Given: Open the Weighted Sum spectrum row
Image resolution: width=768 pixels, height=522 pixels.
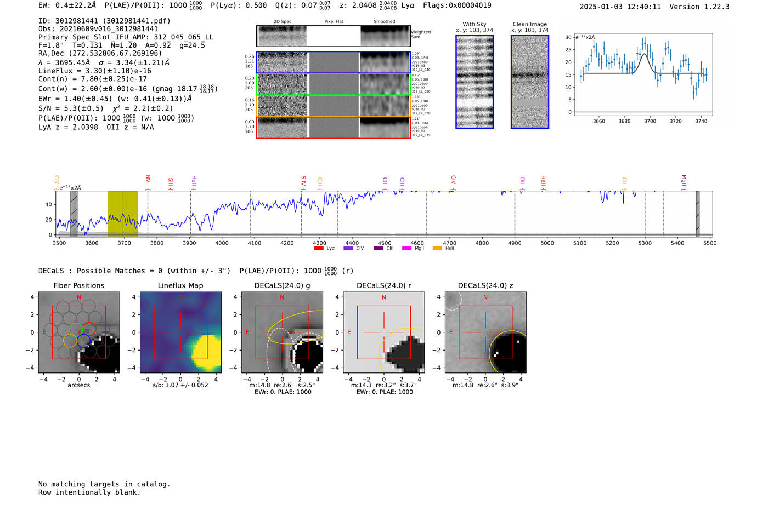Looking at the screenshot, I should (x=334, y=36).
